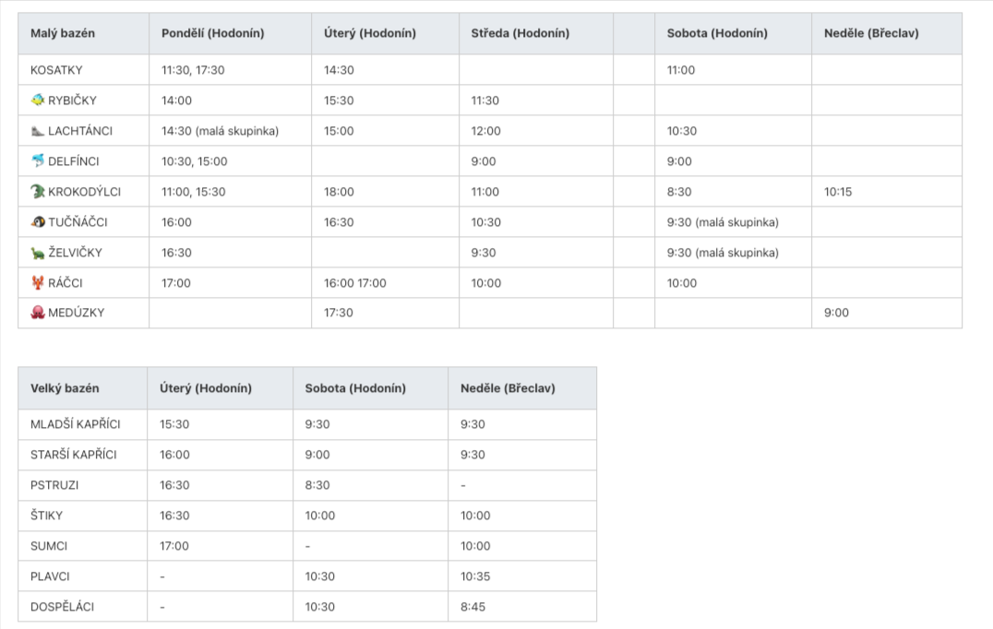Click the MLADŠÍ KAPŘÍCI row label
This screenshot has width=993, height=629.
(76, 424)
